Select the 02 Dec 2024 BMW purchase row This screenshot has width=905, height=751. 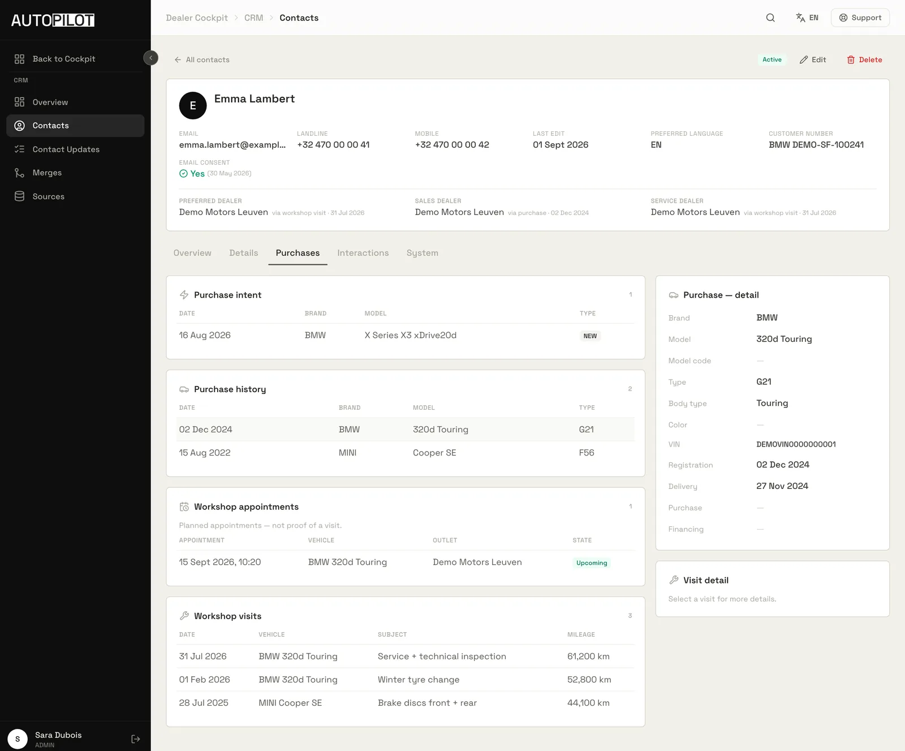click(x=406, y=430)
